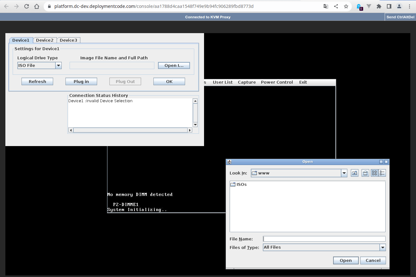The image size is (416, 277).
Task: Open the ISOs folder
Action: click(239, 185)
